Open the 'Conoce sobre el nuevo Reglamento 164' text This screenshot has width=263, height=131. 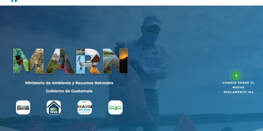click(x=238, y=87)
